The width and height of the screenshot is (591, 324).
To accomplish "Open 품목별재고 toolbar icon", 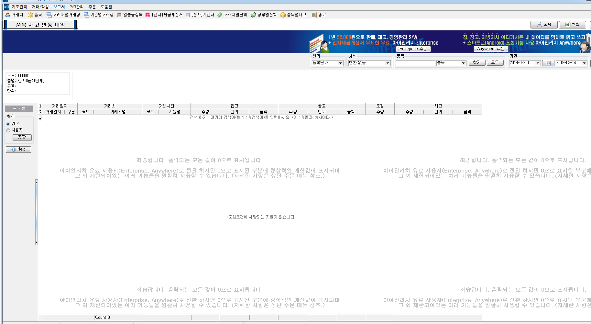I will [x=293, y=15].
